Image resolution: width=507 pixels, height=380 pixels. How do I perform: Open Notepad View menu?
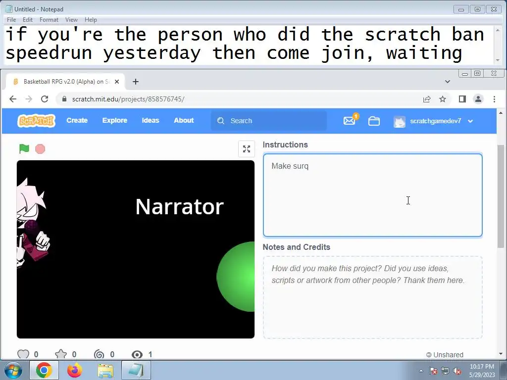(x=71, y=20)
